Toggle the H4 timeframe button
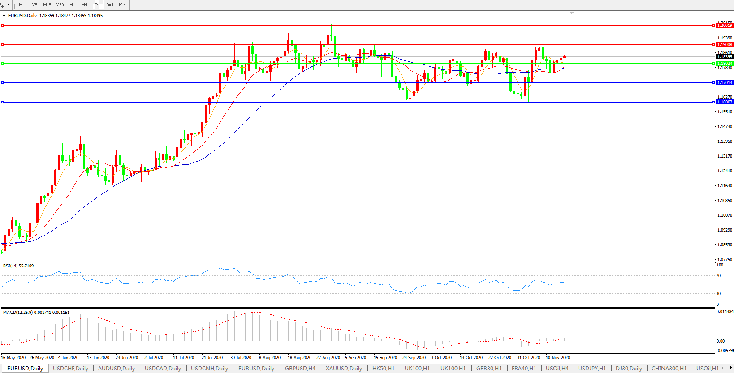734x373 pixels. [x=84, y=5]
